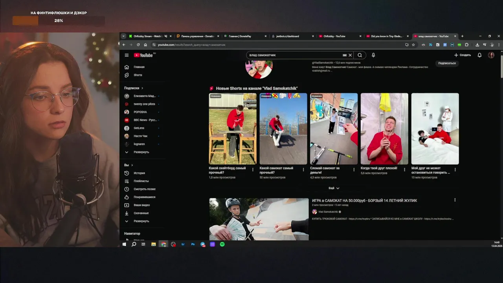This screenshot has width=503, height=283.
Task: Open options for 'Когда твой друг плохой!' short
Action: click(x=404, y=170)
